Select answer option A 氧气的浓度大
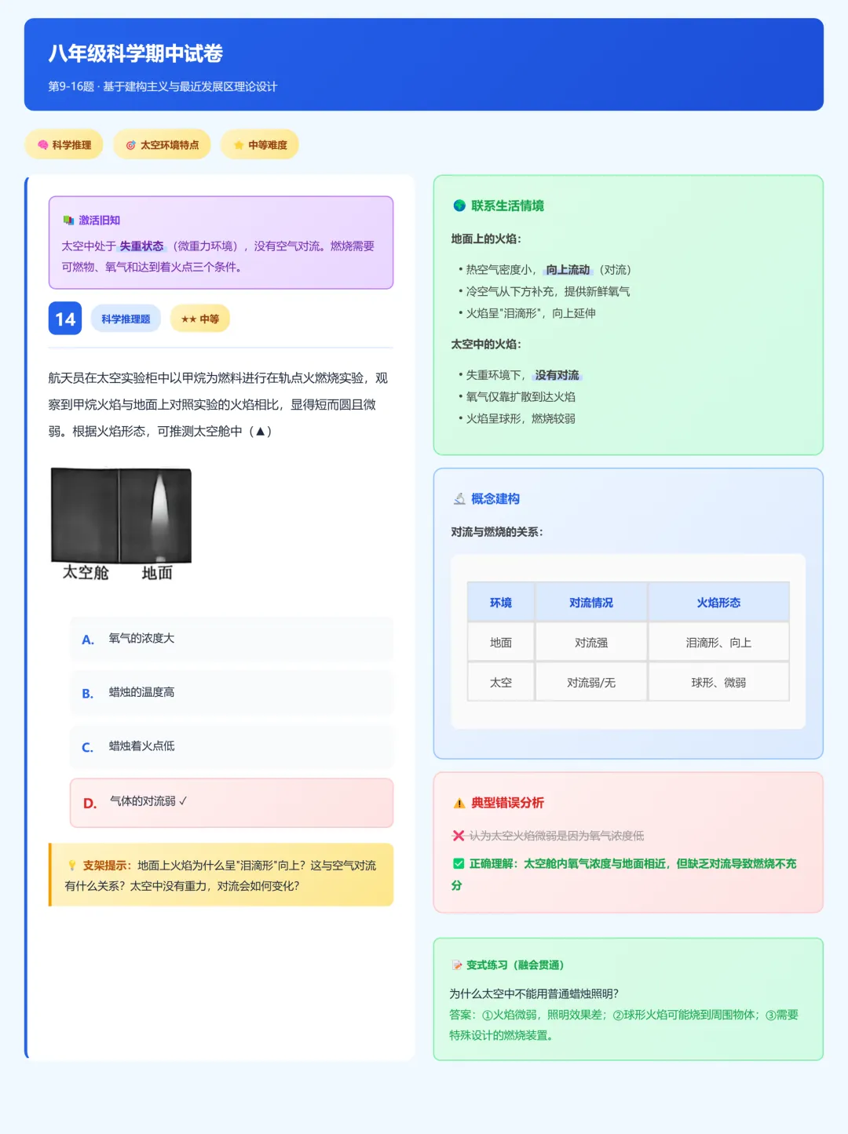848x1134 pixels. coord(231,639)
